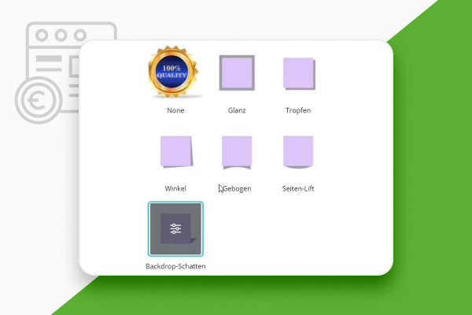Apply the Seiten-Lift shadow square
Screen dimensions: 472x315
click(298, 152)
